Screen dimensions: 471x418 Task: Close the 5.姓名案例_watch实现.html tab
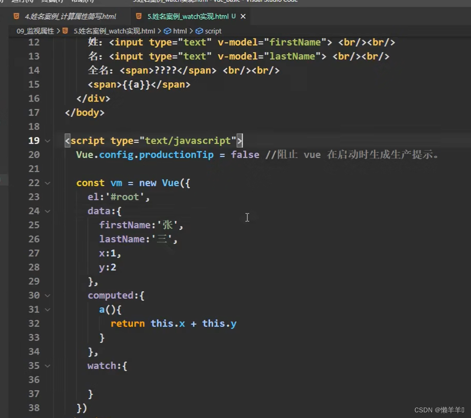243,16
